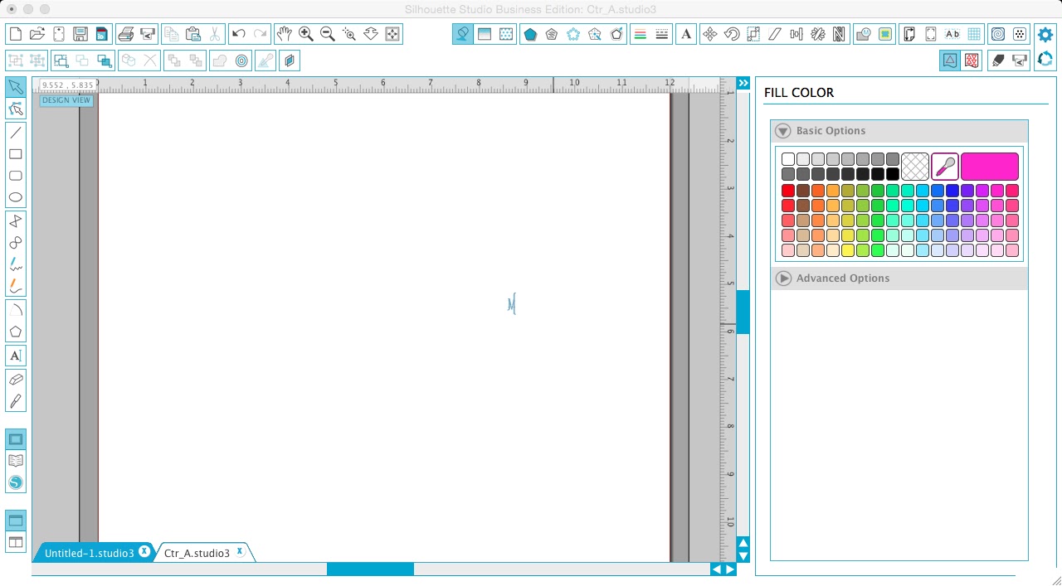Apply the magenta fill color swatch
Viewport: 1062px width, 586px height.
(x=990, y=166)
